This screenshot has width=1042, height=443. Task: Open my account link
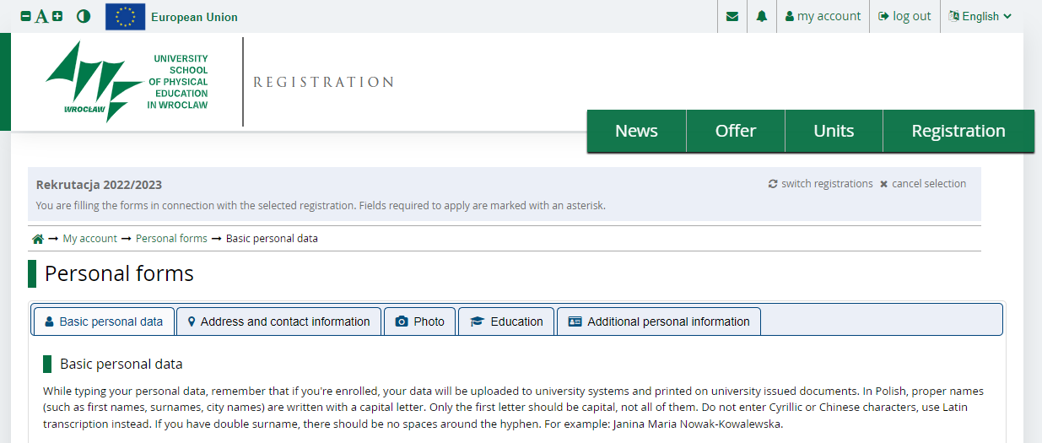(823, 16)
